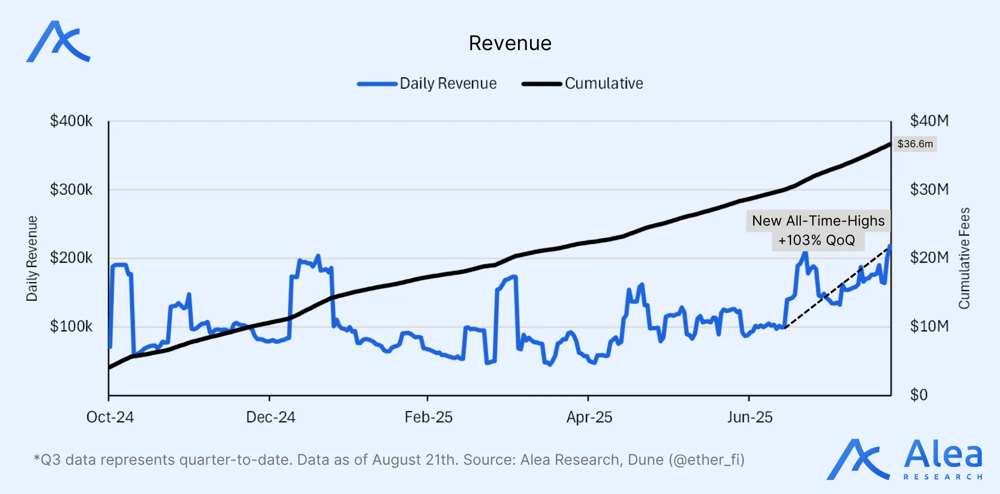Click the Oct-24 x-axis label
The width and height of the screenshot is (1000, 494).
pyautogui.click(x=110, y=417)
